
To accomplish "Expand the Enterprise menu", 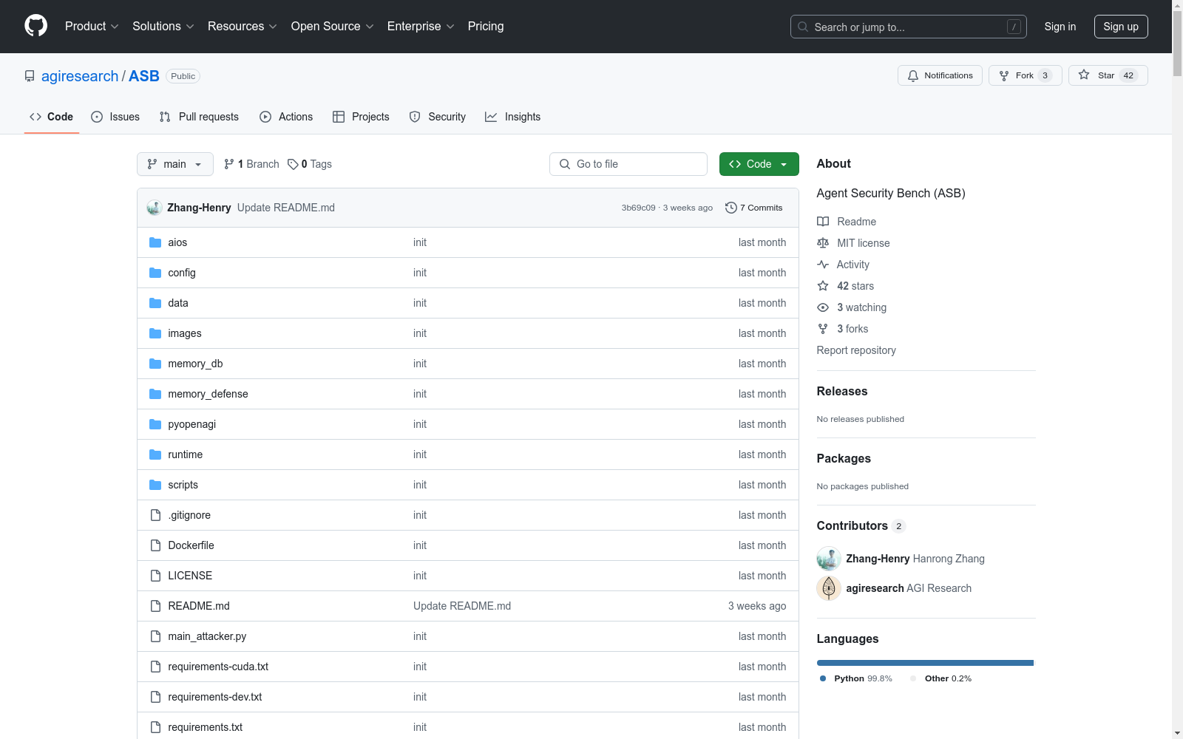I will click(x=421, y=26).
